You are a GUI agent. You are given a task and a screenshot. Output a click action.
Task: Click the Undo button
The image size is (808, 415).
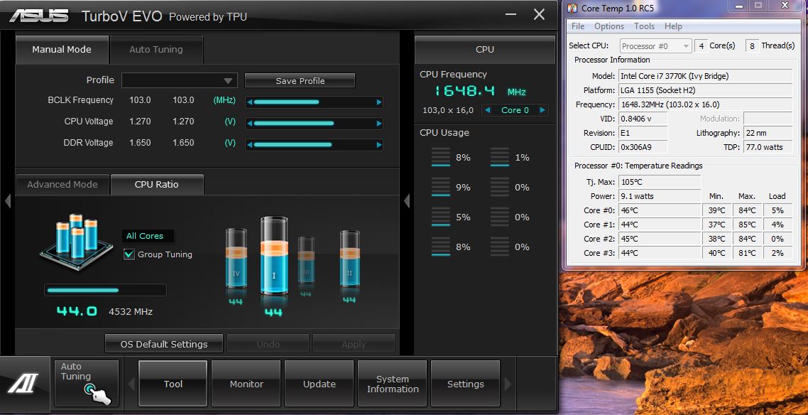coord(268,344)
